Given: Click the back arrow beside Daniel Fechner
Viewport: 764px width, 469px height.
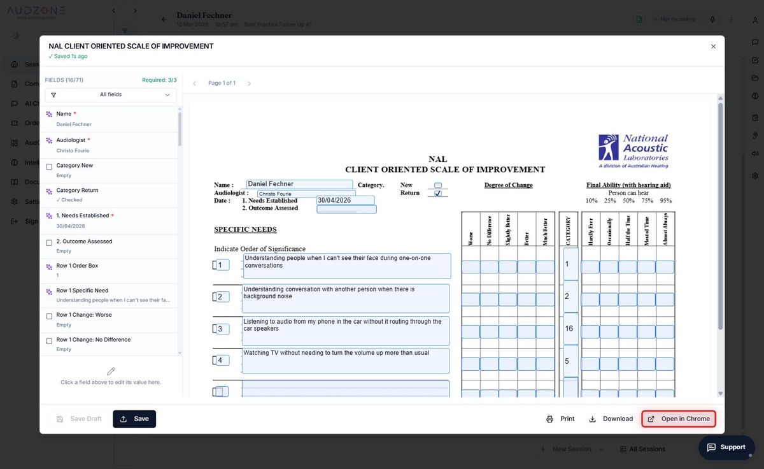Looking at the screenshot, I should pyautogui.click(x=164, y=19).
